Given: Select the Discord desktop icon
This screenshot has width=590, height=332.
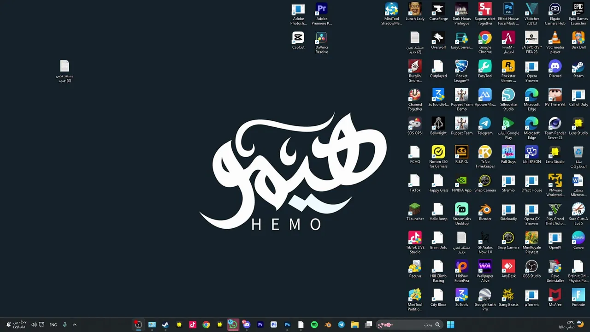Looking at the screenshot, I should point(555,69).
